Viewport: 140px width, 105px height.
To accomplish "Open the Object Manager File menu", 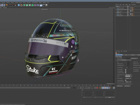I will (x=118, y=5).
